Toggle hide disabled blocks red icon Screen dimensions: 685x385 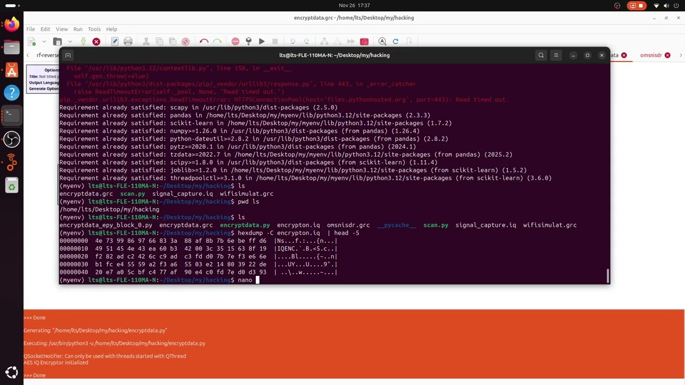point(364,42)
